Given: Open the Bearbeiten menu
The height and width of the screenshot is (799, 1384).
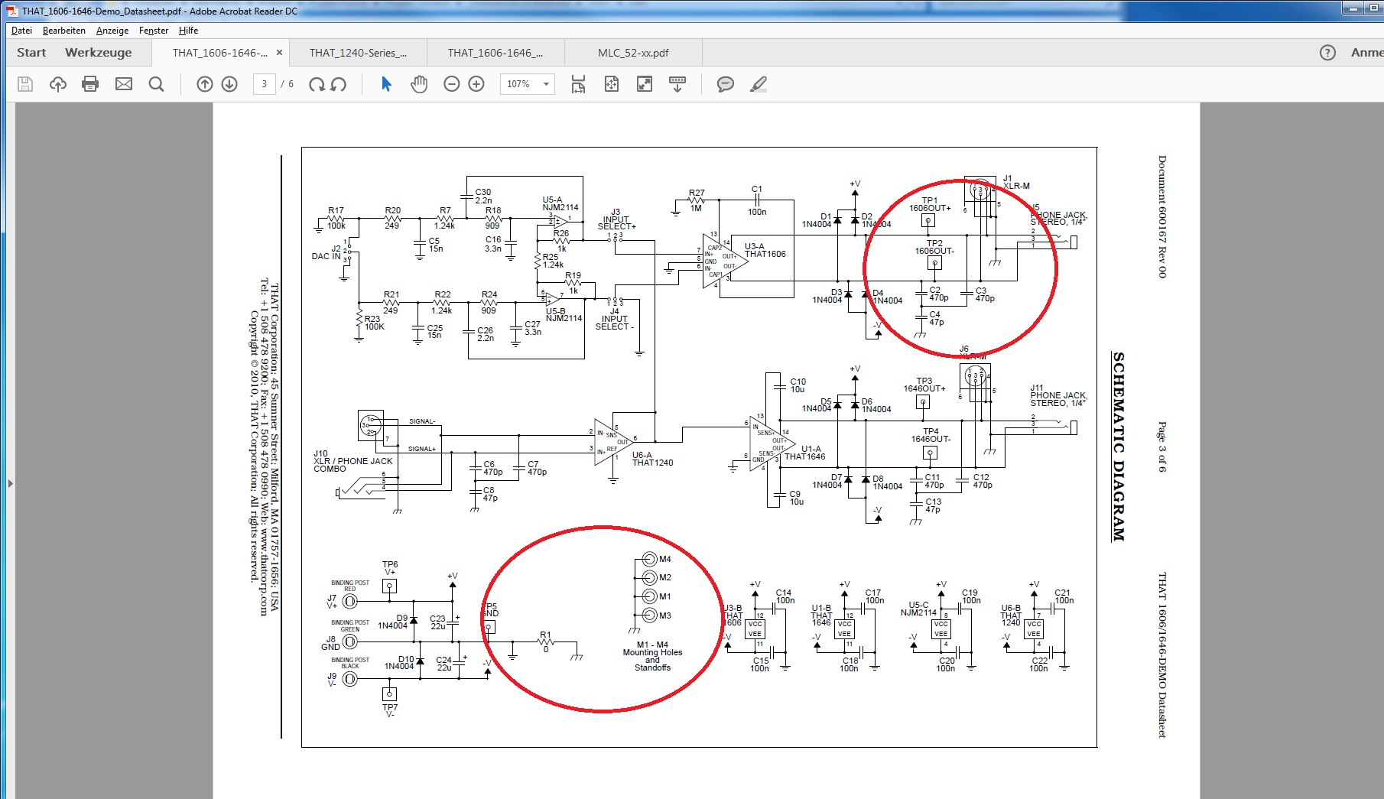Looking at the screenshot, I should pos(64,31).
